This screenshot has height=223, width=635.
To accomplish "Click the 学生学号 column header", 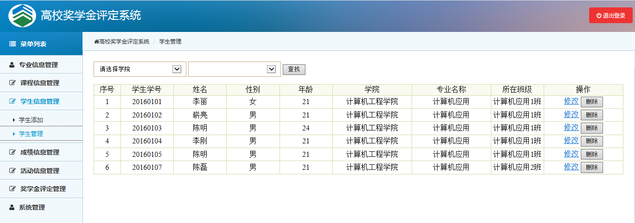I will tap(147, 90).
